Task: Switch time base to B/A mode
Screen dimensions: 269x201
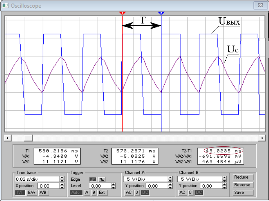Action: 32,193
